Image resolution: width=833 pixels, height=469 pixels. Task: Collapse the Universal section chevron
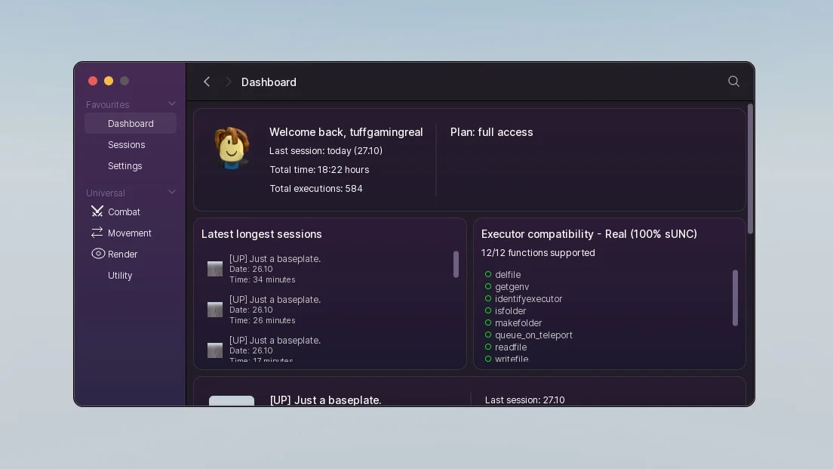click(x=171, y=192)
